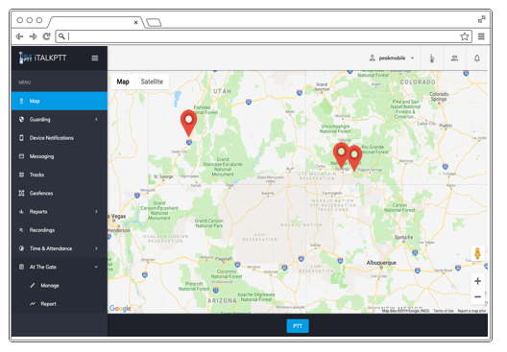The image size is (507, 352).
Task: Zoom in the map with plus button
Action: point(477,281)
